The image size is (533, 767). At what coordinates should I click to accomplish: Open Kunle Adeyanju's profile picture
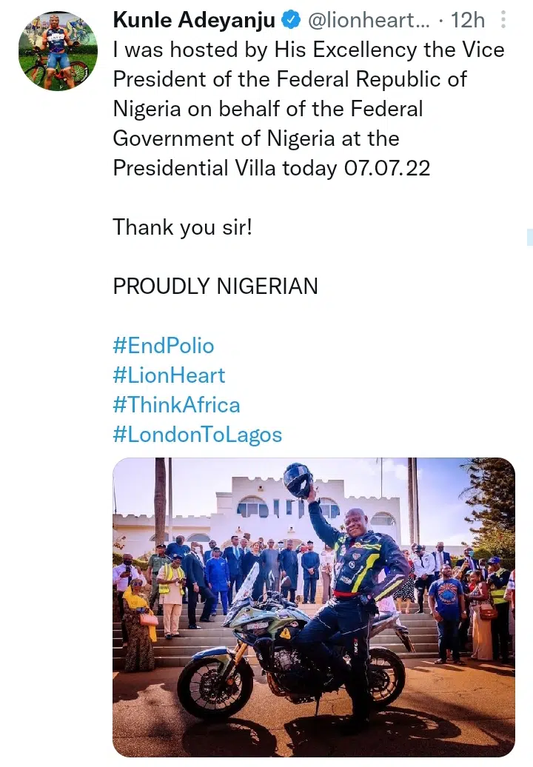[x=57, y=51]
